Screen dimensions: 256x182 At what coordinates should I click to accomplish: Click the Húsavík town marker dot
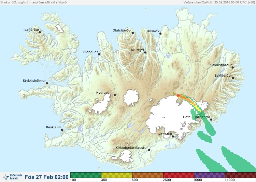point(160,34)
